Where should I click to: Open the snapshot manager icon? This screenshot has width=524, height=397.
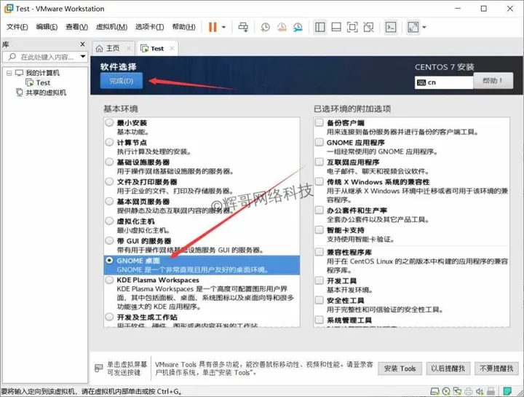coord(298,27)
